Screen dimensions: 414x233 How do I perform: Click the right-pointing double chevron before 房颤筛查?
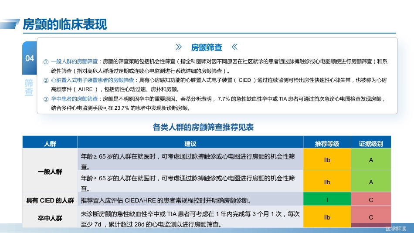pos(179,47)
